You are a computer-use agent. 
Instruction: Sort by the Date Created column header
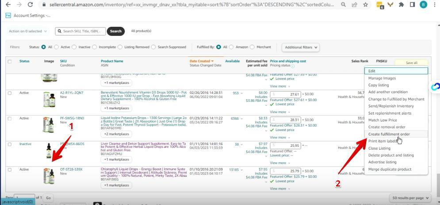[x=202, y=61]
